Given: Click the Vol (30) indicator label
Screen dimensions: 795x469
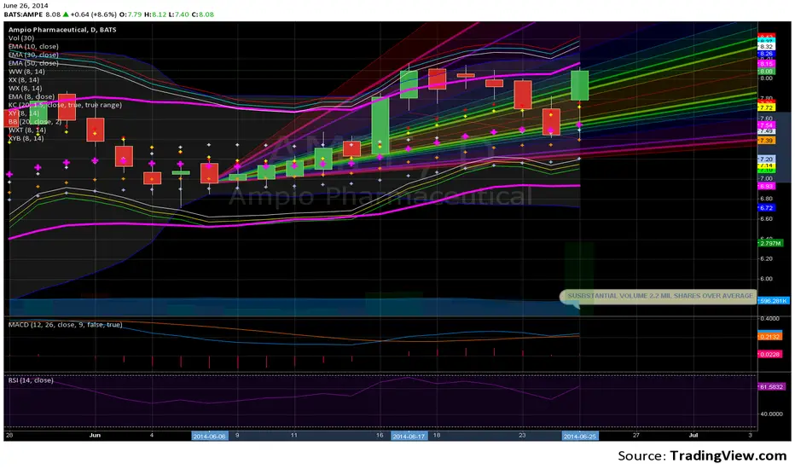Looking at the screenshot, I should coord(21,38).
